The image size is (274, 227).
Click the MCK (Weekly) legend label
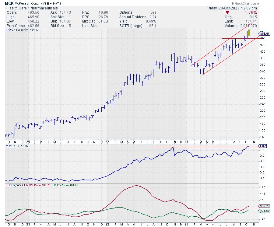tap(19, 30)
